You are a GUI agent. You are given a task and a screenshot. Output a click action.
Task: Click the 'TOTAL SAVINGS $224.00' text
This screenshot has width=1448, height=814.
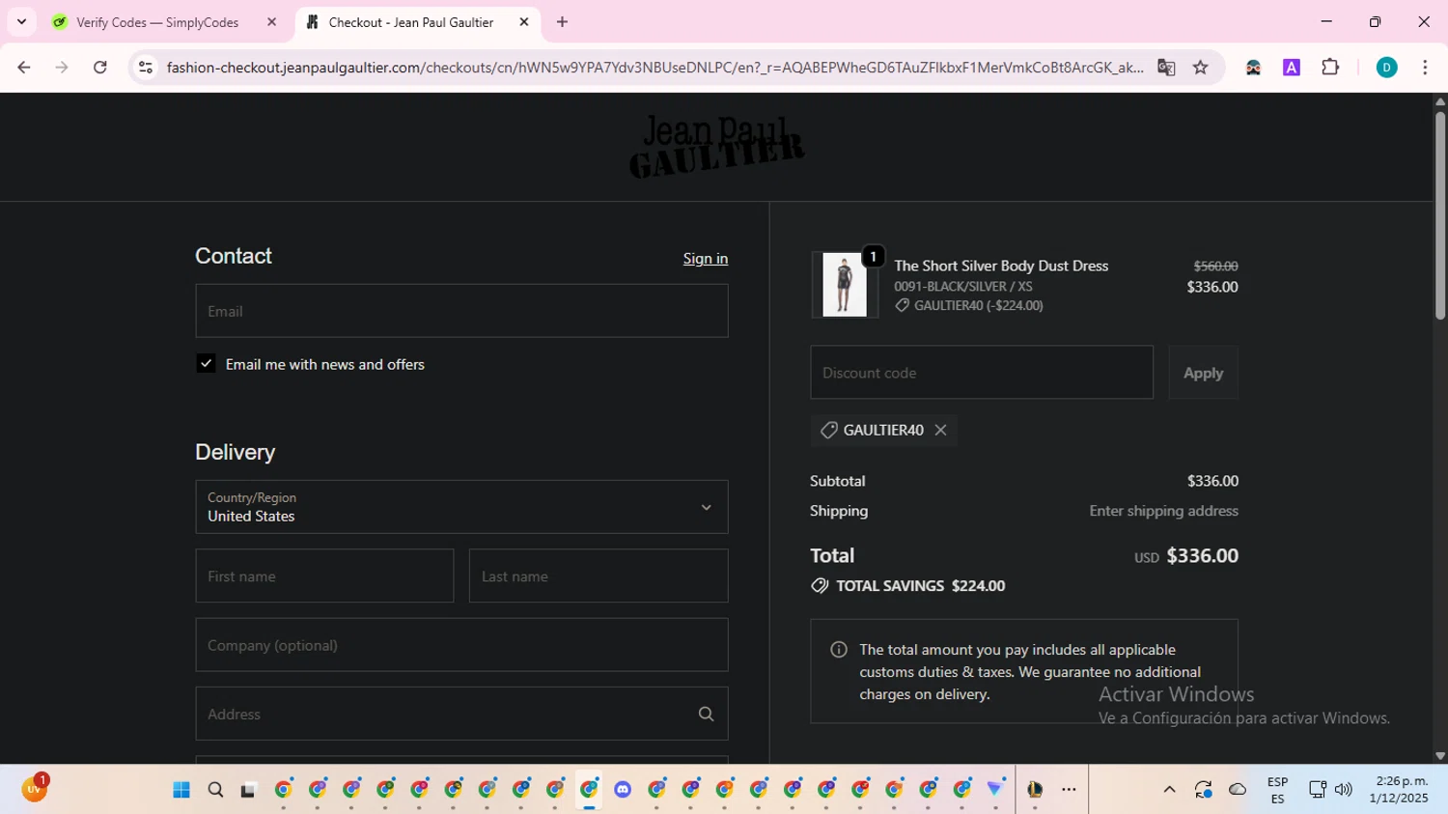point(920,586)
